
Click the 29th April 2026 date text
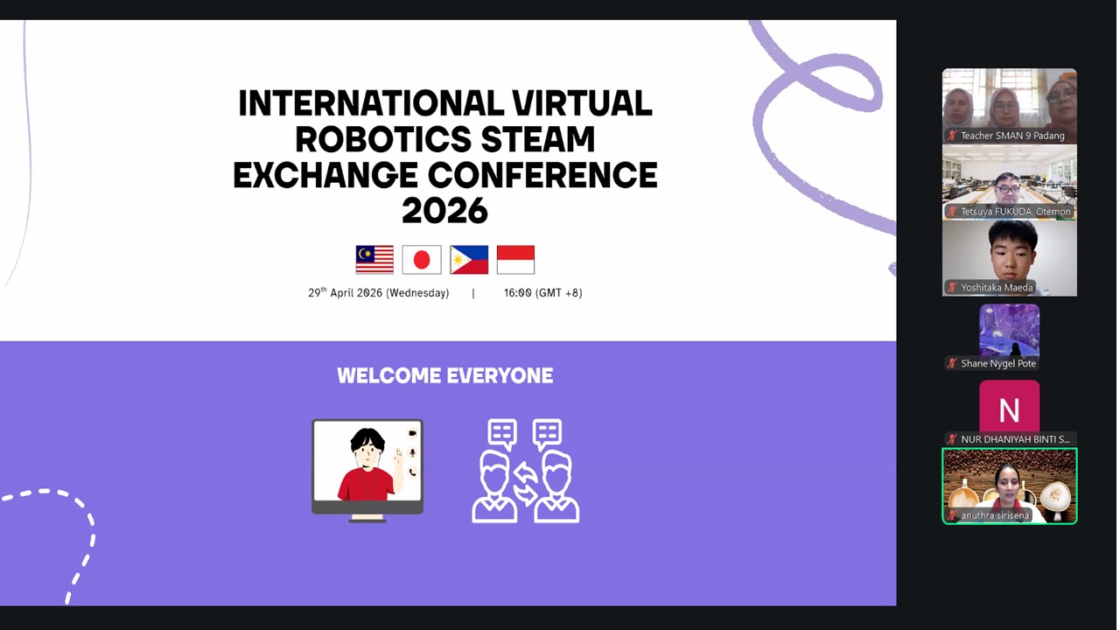click(x=378, y=293)
